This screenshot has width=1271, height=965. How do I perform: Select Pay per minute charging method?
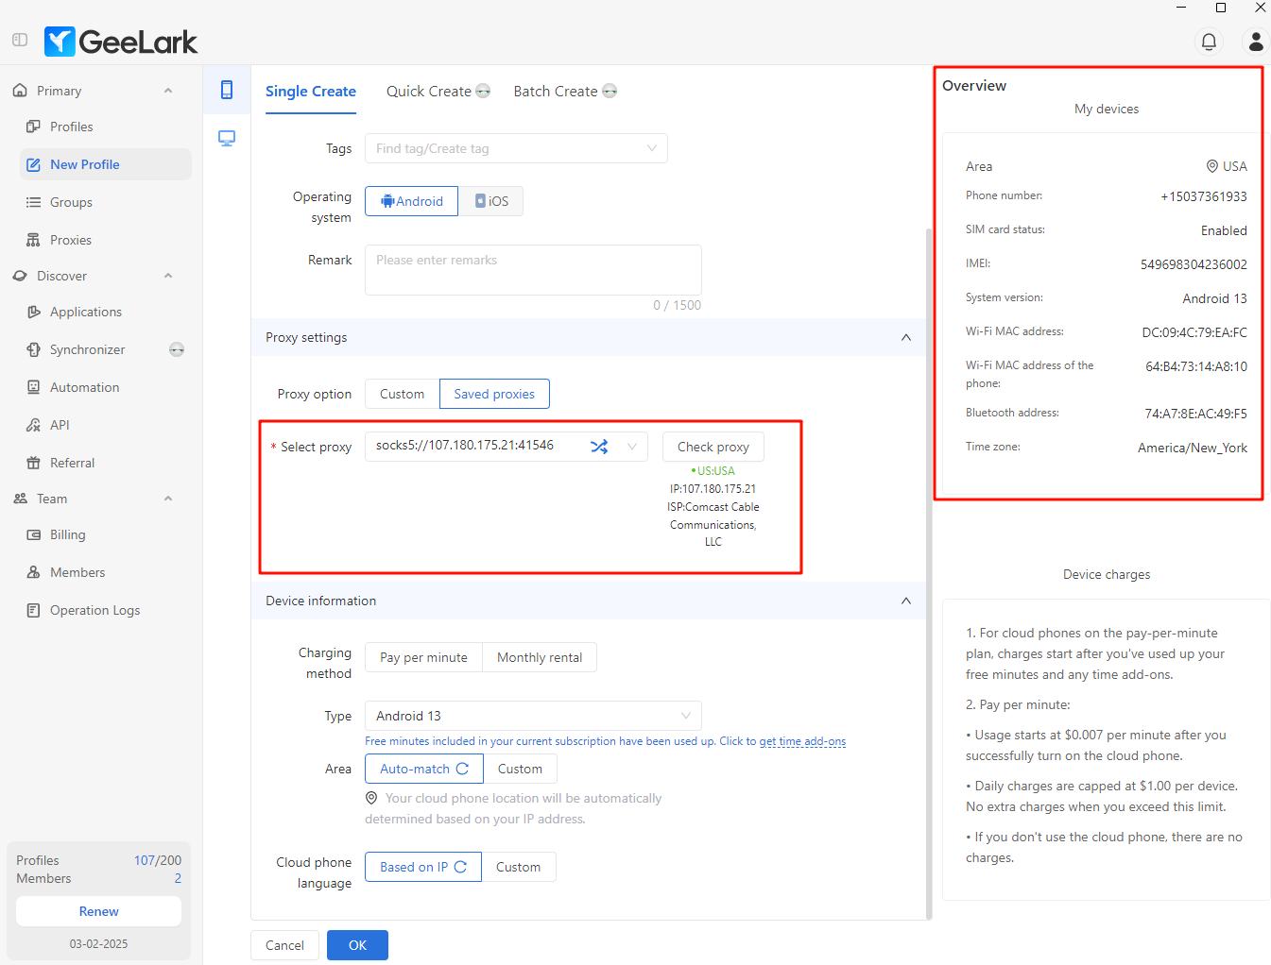coord(423,657)
